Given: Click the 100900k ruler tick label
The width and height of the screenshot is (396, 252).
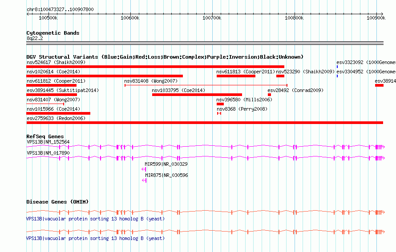Looking at the screenshot, I should [x=376, y=18].
